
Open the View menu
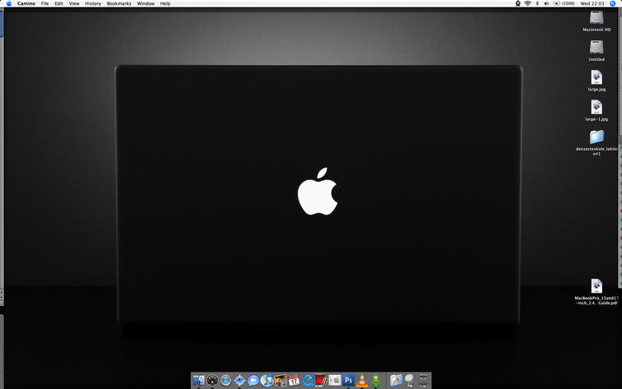click(74, 3)
